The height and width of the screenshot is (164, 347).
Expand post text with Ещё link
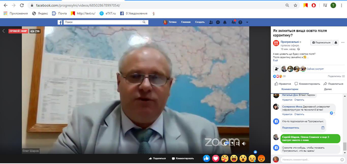click(x=275, y=60)
